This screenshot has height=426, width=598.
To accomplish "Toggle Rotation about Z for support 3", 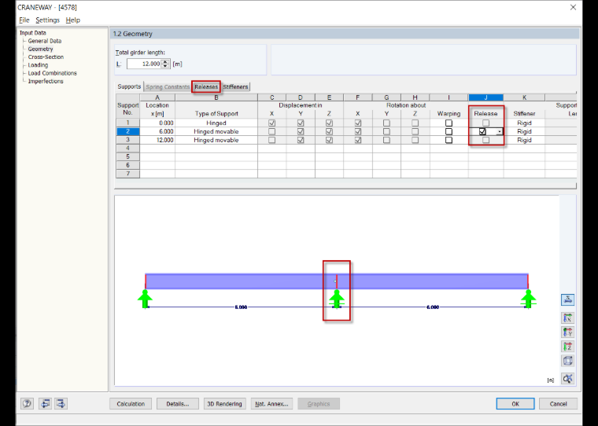I will 415,140.
